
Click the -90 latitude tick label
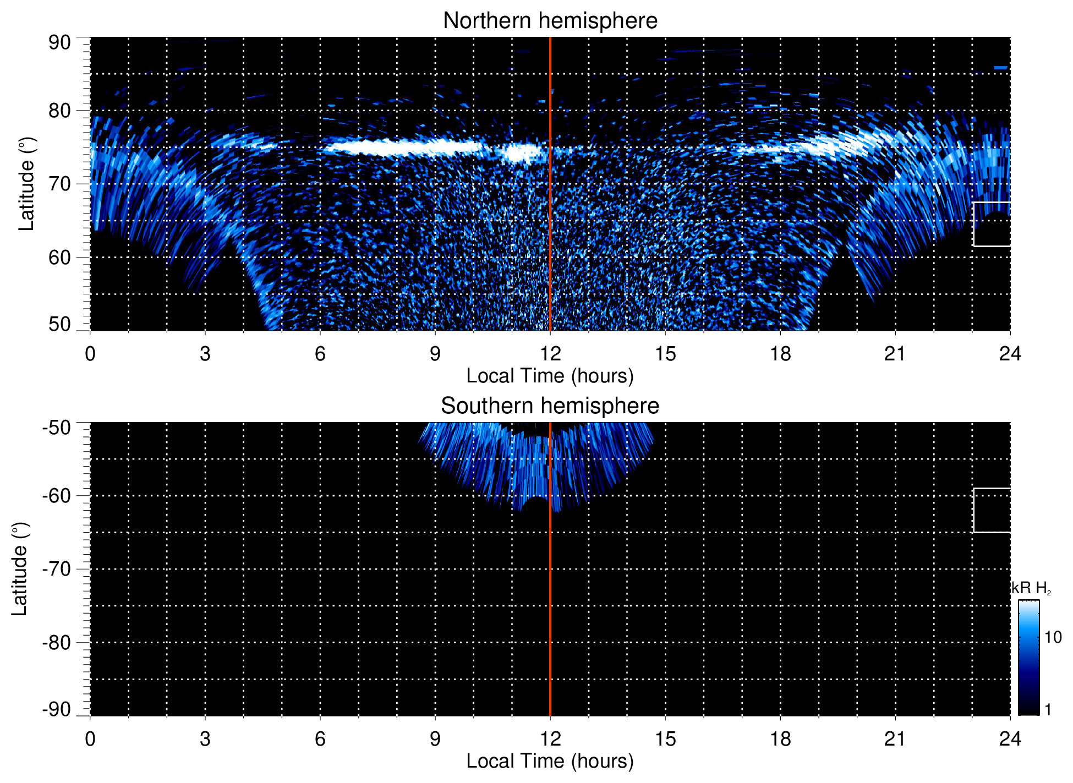(56, 710)
